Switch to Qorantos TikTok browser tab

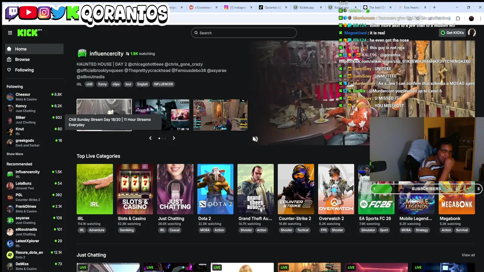[x=273, y=7]
